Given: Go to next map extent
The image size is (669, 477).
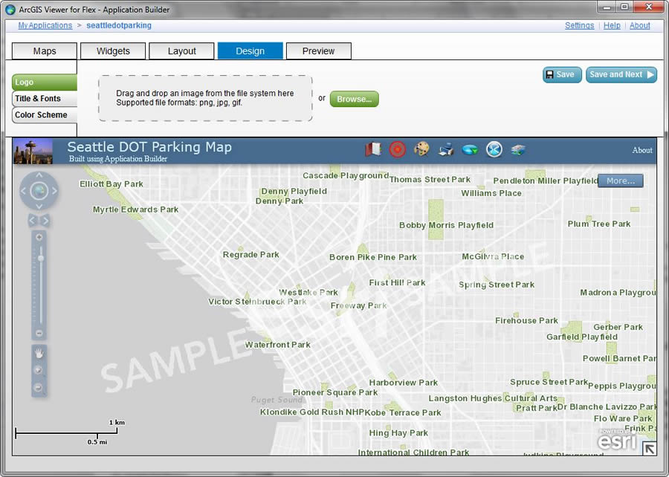Looking at the screenshot, I should pos(45,221).
